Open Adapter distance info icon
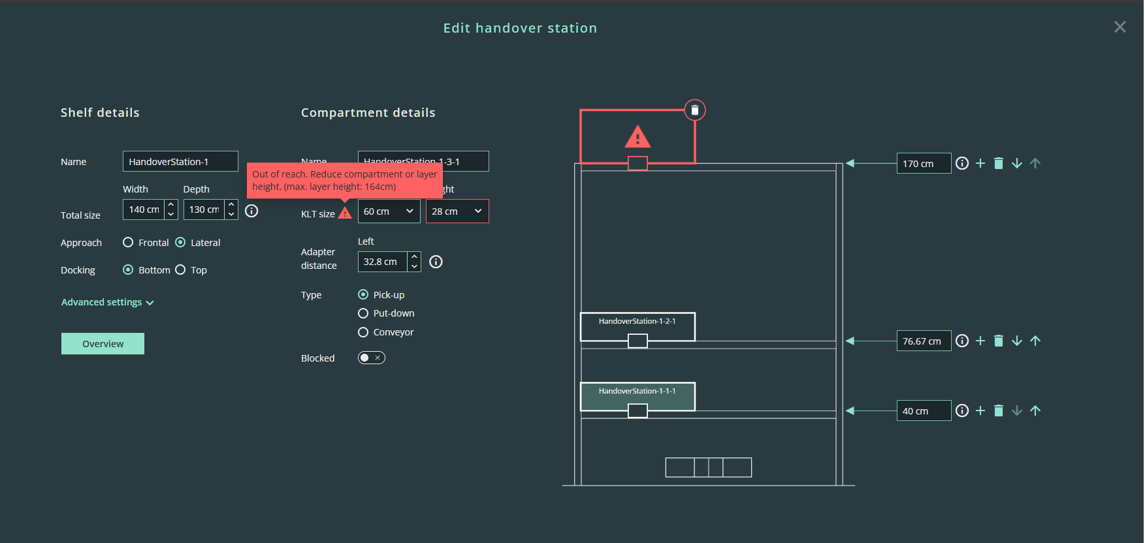1145x543 pixels. pos(436,262)
